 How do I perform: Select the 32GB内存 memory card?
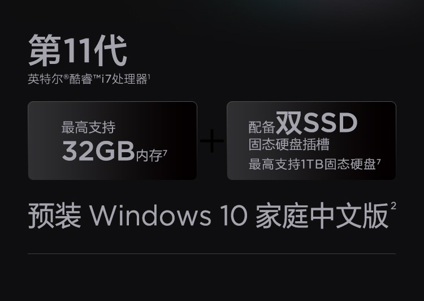click(x=113, y=140)
